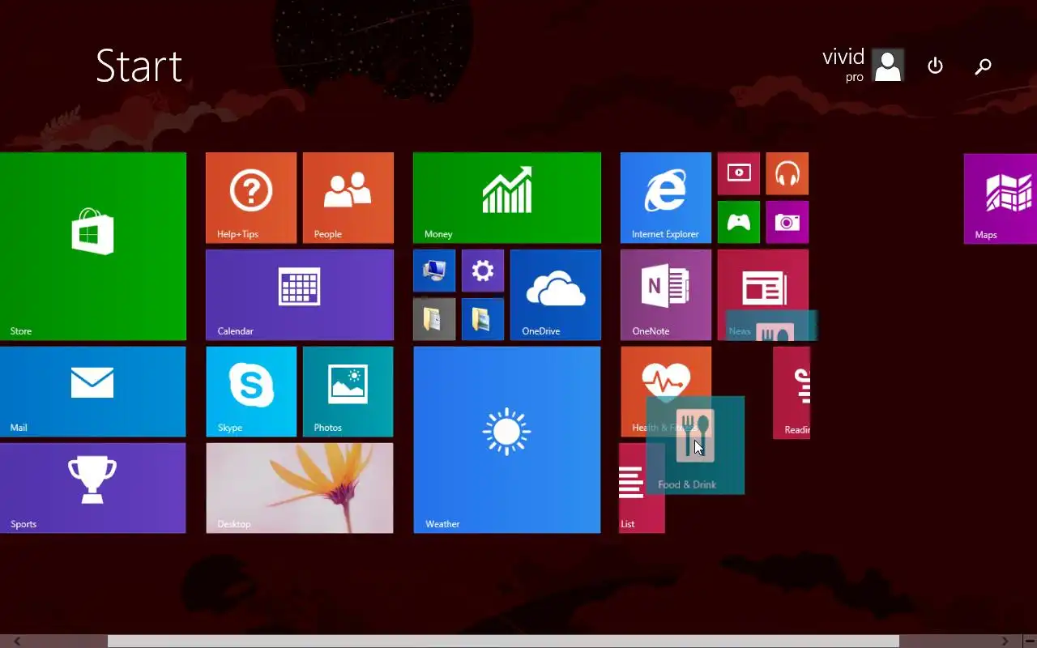Screen dimensions: 1037x648
Task: Open the OneNote tile
Action: point(666,295)
